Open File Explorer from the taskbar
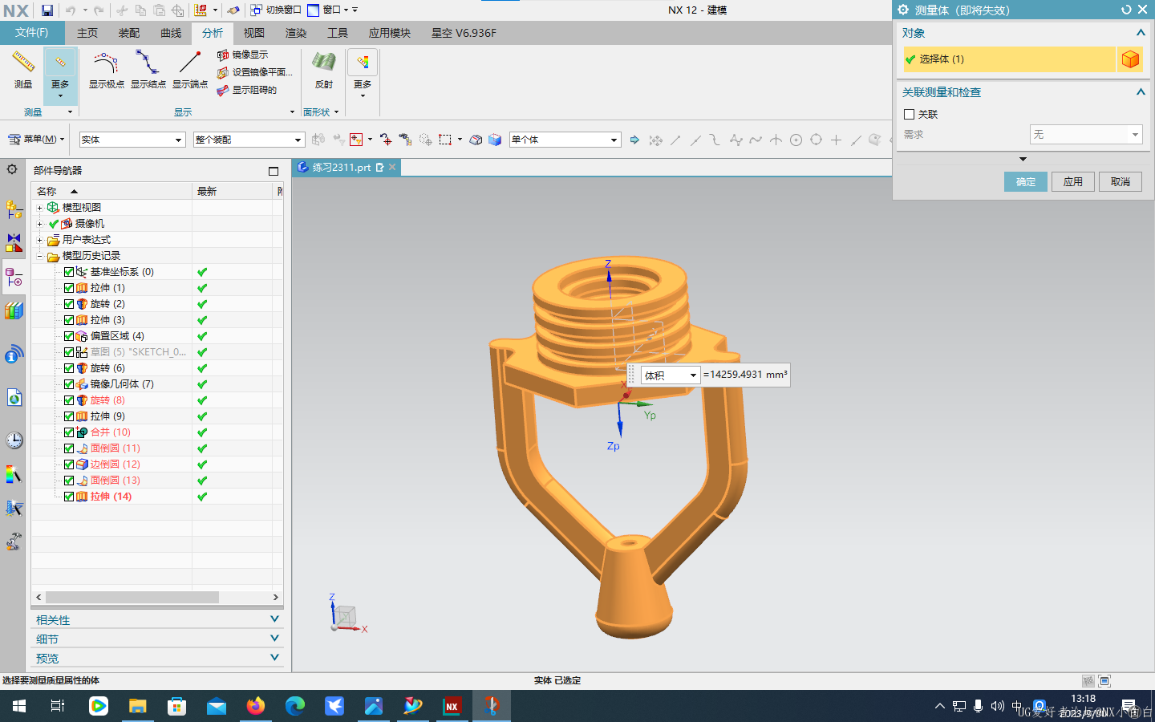The height and width of the screenshot is (722, 1155). [x=138, y=706]
